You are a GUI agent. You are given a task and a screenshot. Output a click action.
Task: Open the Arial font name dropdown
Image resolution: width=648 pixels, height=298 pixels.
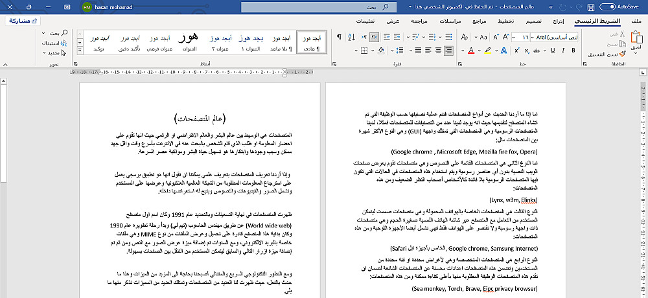tap(533, 37)
